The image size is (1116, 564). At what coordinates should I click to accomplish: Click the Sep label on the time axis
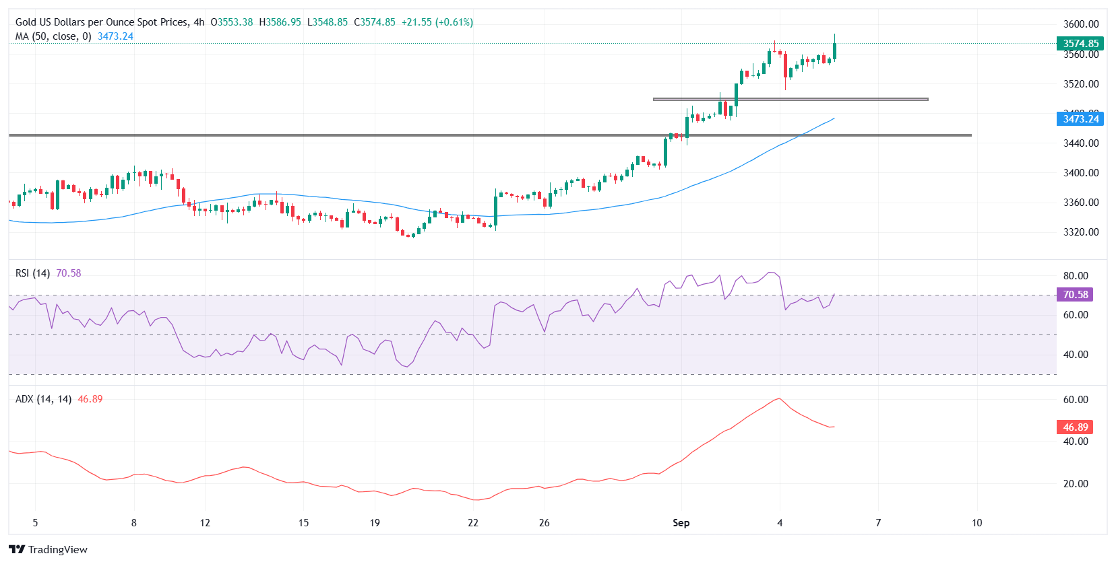pos(681,523)
